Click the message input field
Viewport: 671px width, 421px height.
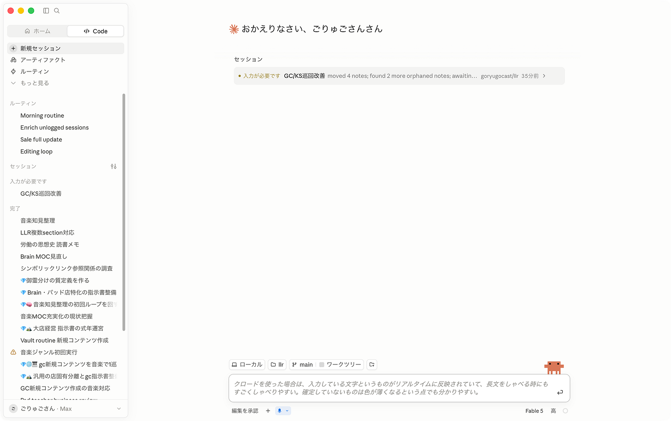coord(399,388)
